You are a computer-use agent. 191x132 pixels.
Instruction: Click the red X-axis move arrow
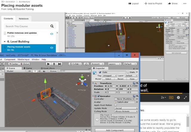click(33, 100)
